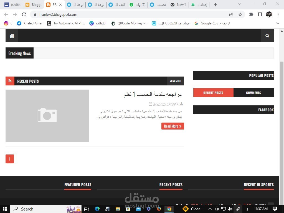
Task: Go back to the previous page
Action: point(6,14)
